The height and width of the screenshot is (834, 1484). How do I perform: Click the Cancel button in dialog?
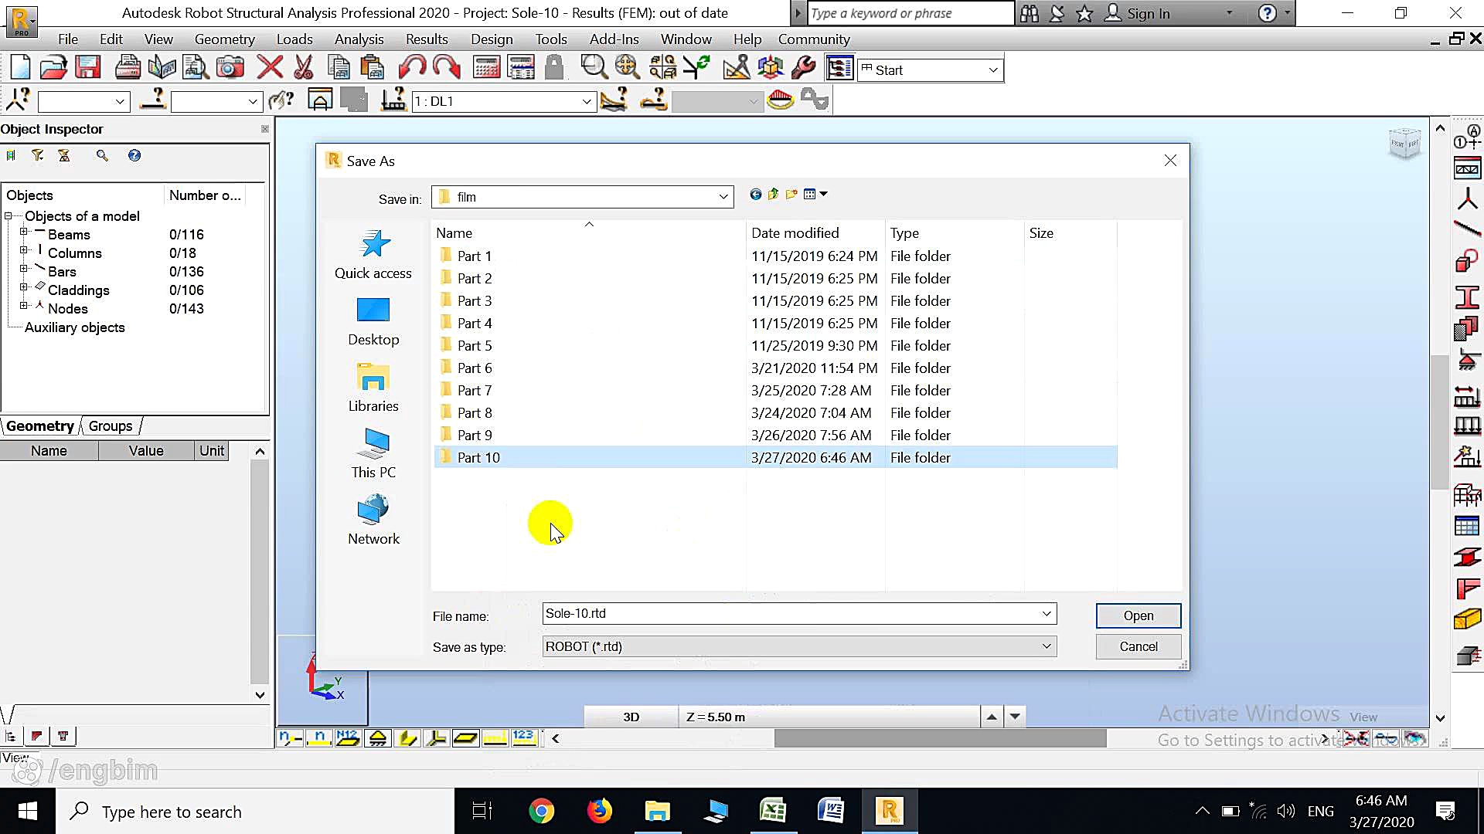pyautogui.click(x=1138, y=646)
